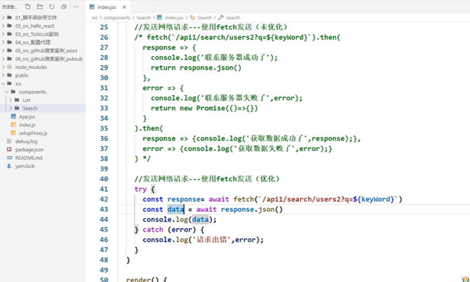
Task: Click 'data' inside console.log on line 44
Action: coord(200,219)
